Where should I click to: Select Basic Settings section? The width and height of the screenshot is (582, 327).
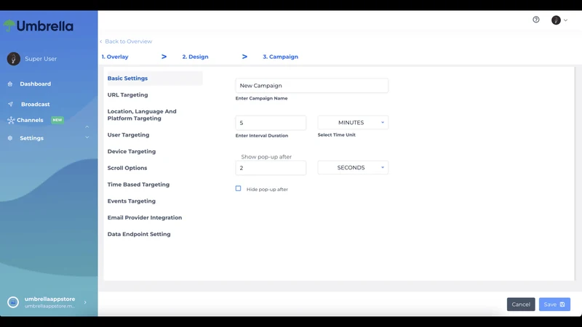(155, 78)
